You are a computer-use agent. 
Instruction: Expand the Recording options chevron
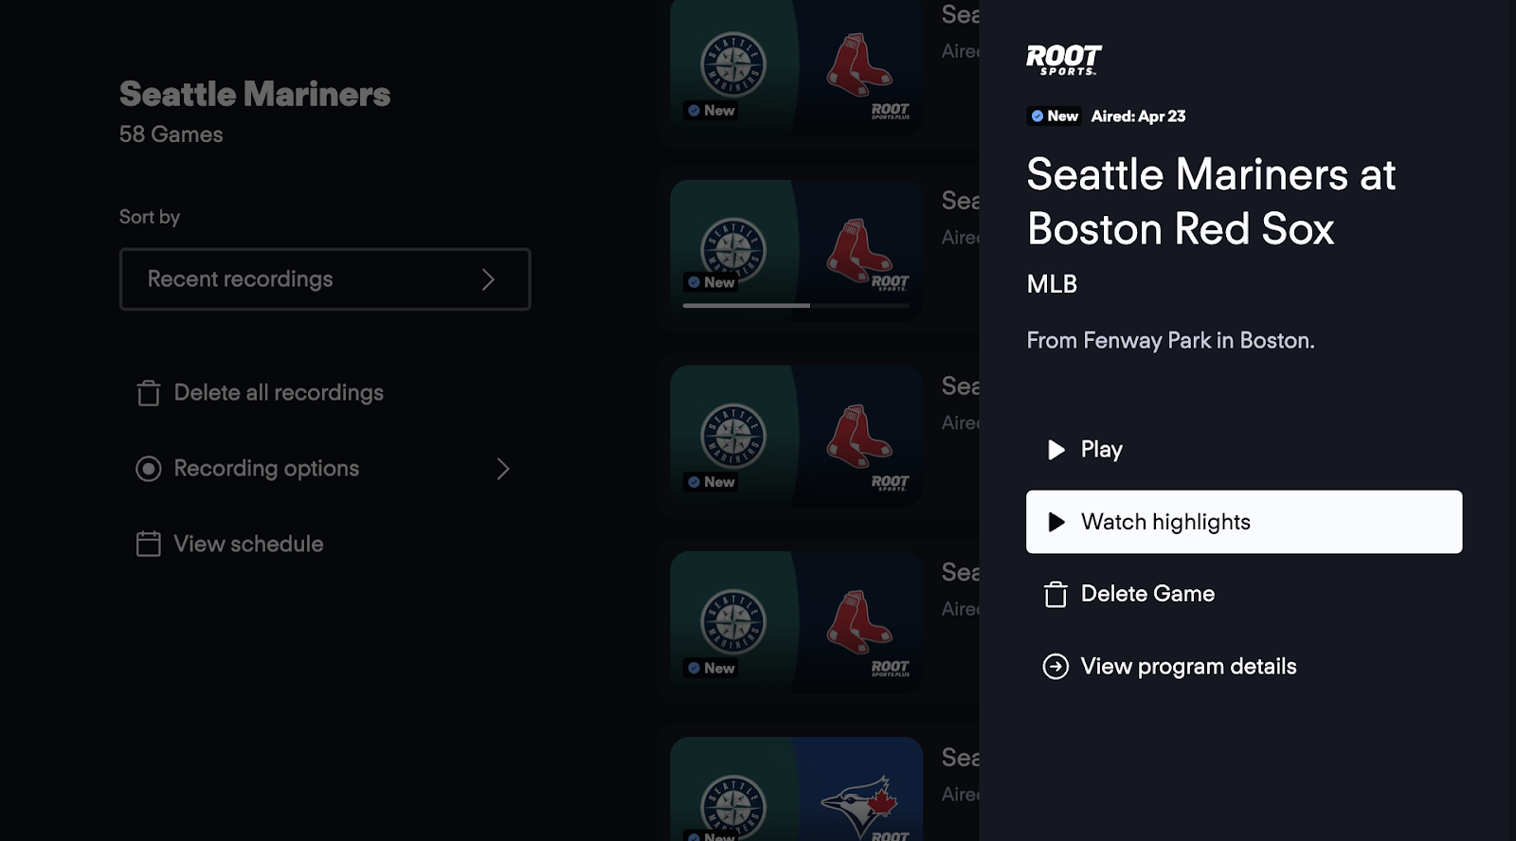click(x=503, y=469)
